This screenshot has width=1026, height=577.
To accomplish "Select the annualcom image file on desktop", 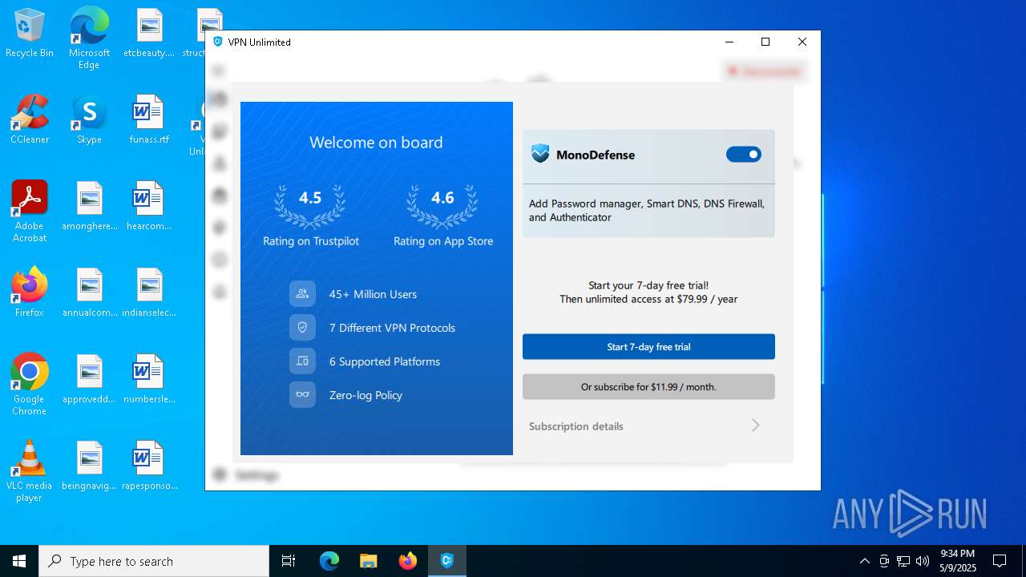I will pyautogui.click(x=89, y=293).
